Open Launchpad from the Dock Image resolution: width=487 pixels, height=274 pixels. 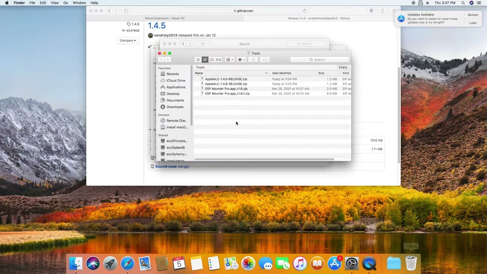point(110,263)
